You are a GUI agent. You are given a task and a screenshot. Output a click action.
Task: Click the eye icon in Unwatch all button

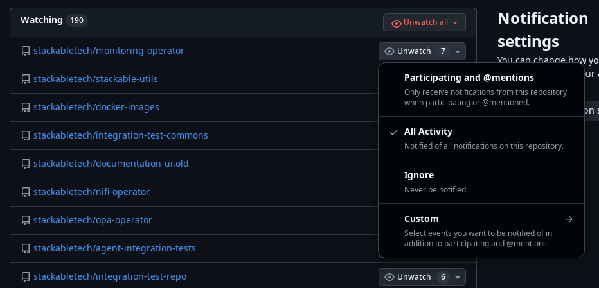(397, 23)
